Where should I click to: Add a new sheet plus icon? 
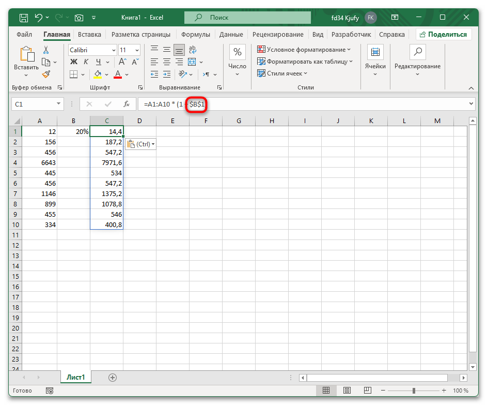113,377
